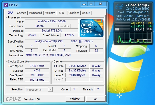Select the Memory tab
Image resolution: width=155 pixels, height=105 pixels.
pos(50,13)
